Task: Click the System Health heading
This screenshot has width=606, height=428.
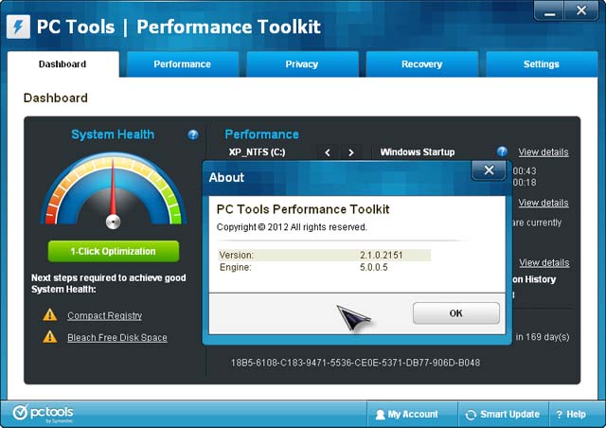Action: (x=113, y=134)
